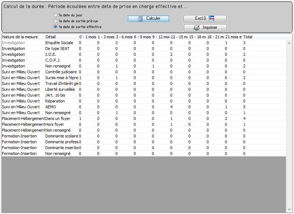Click the 'Nature de la mesure' column header
Viewport: 294px width, 214px height.
click(x=23, y=37)
